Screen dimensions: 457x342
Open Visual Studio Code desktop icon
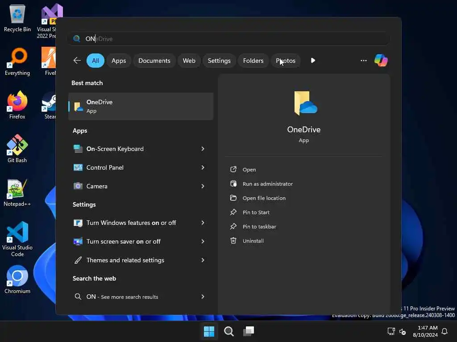[17, 239]
